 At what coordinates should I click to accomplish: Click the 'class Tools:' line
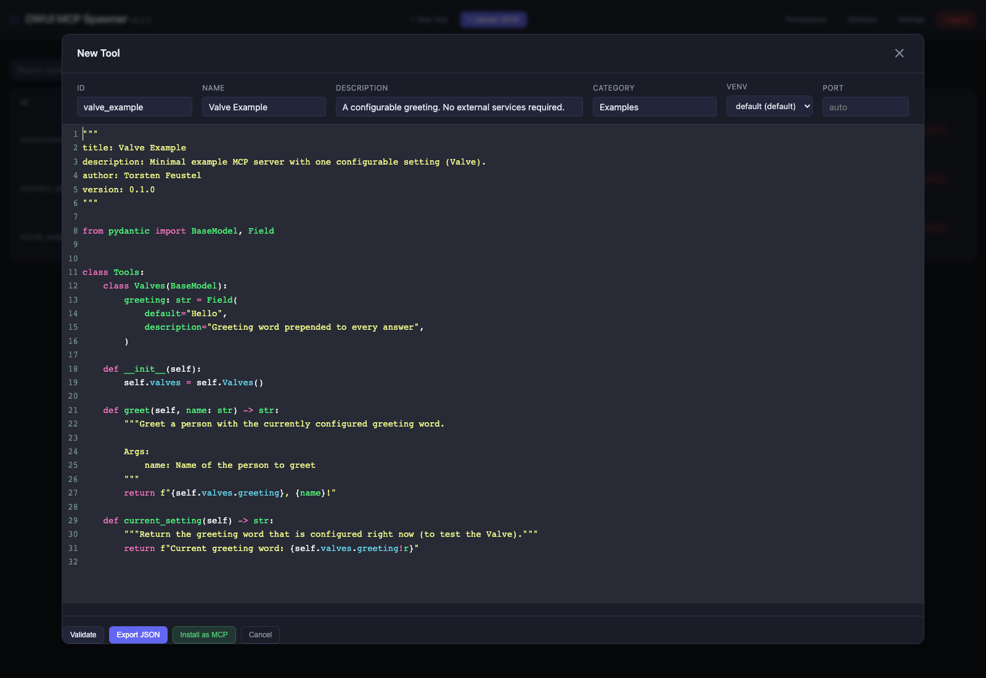tap(113, 272)
